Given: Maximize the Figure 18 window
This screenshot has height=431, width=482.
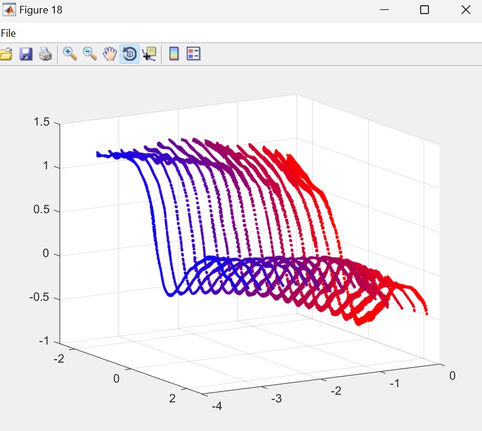Looking at the screenshot, I should 425,10.
